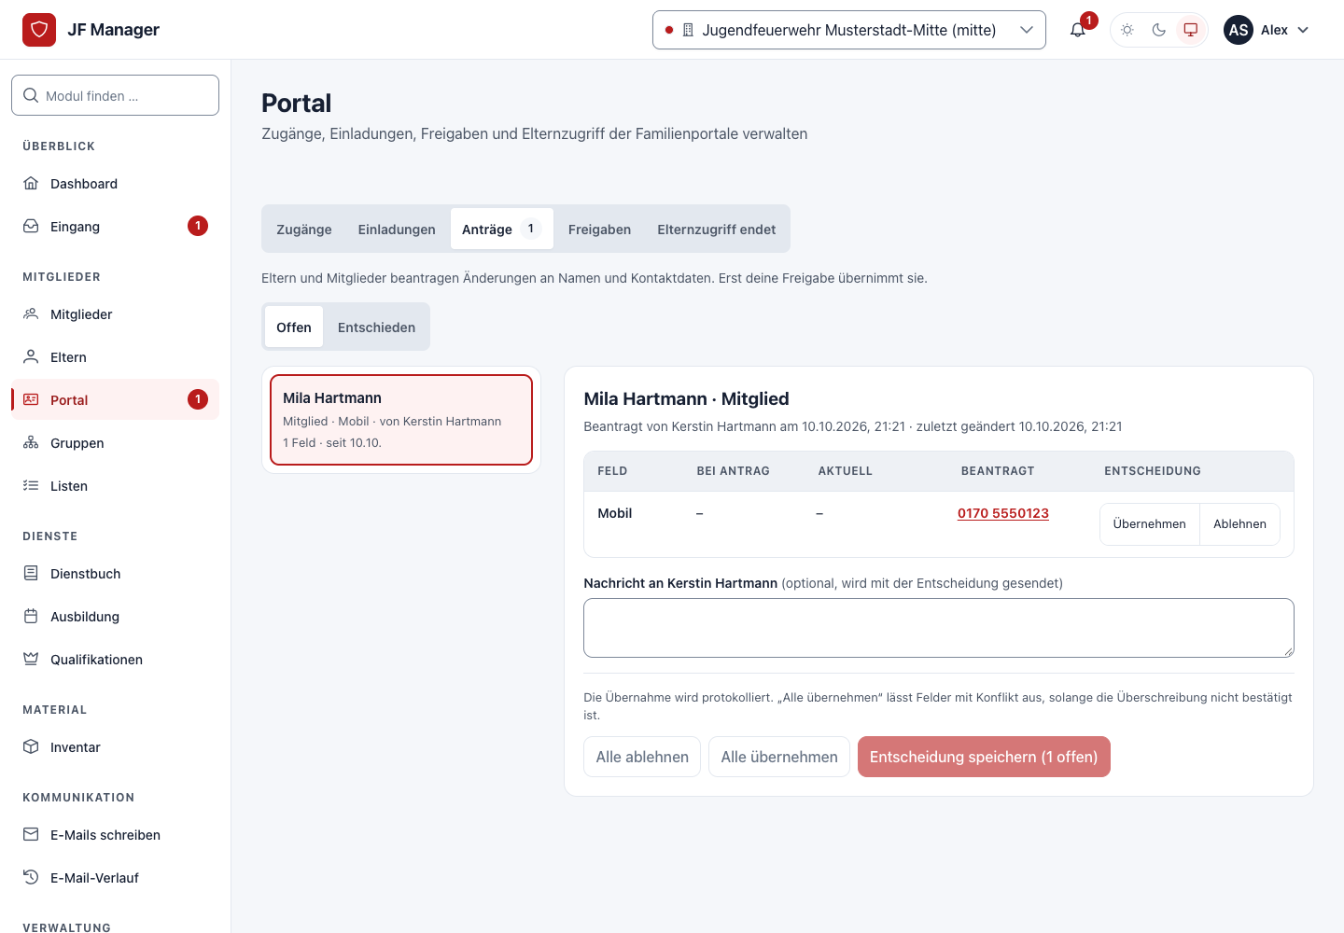
Task: Click Entscheidung speichern button
Action: pyautogui.click(x=984, y=757)
